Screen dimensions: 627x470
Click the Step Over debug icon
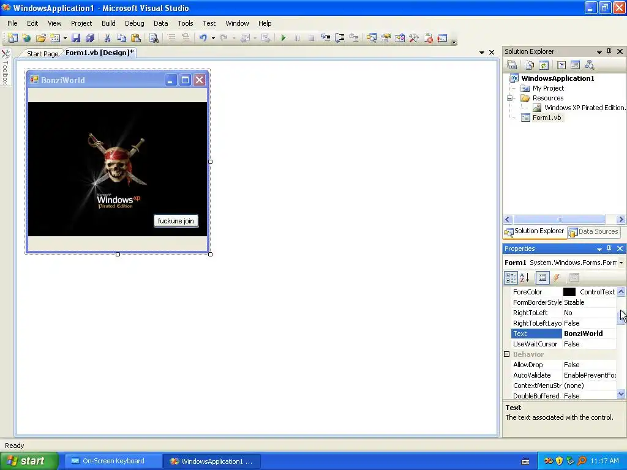[339, 38]
